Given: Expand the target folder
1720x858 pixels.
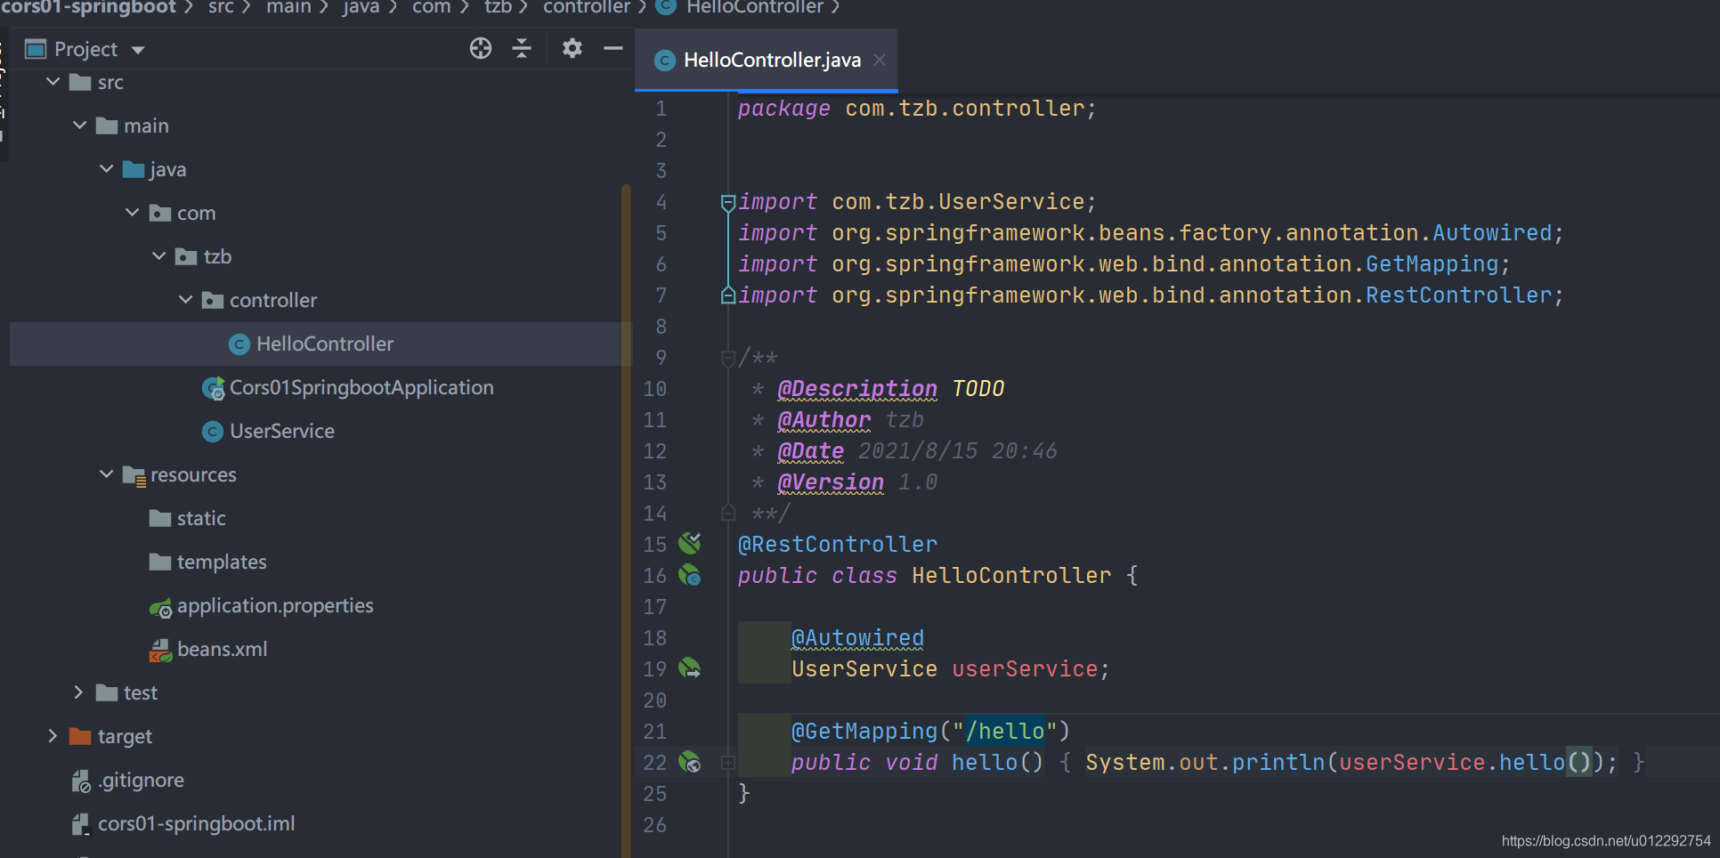Looking at the screenshot, I should pos(53,736).
